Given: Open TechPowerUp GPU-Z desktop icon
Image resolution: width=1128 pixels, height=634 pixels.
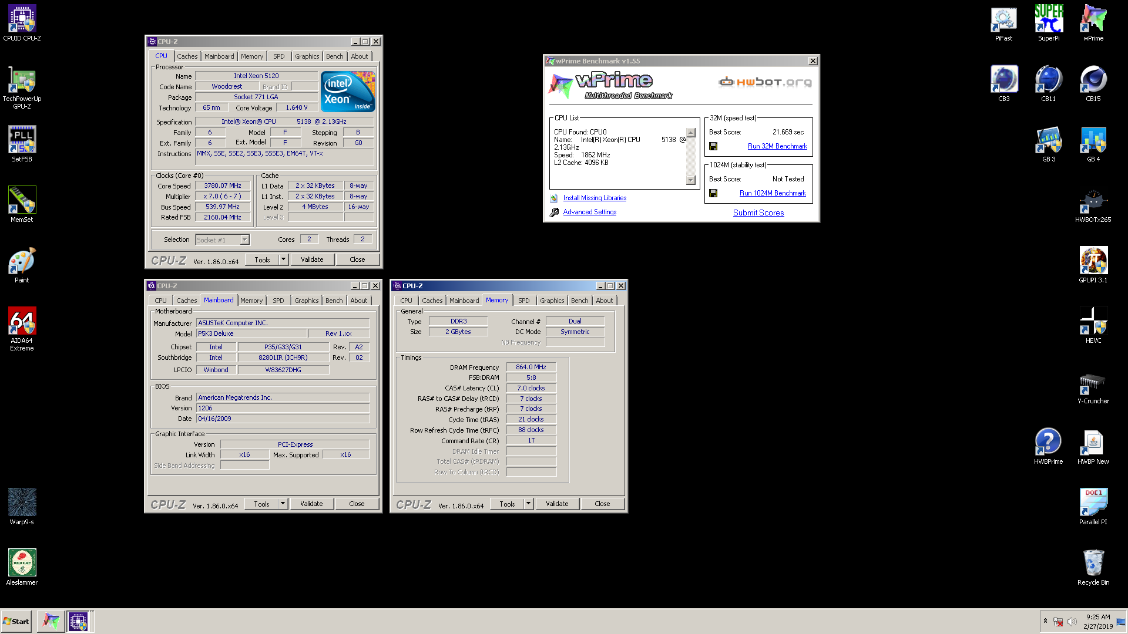Looking at the screenshot, I should click(22, 88).
